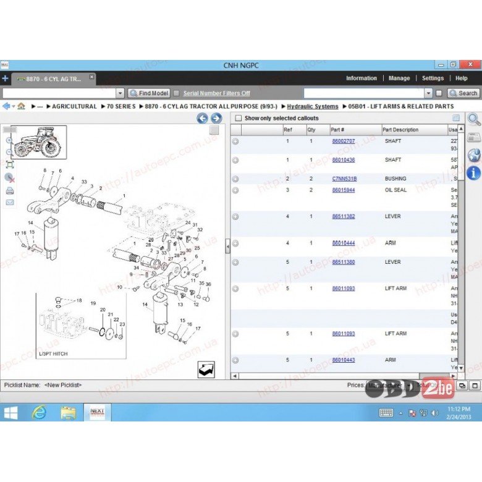
Task: Open the Hydraulic Systems breadcrumb link
Action: coord(312,107)
